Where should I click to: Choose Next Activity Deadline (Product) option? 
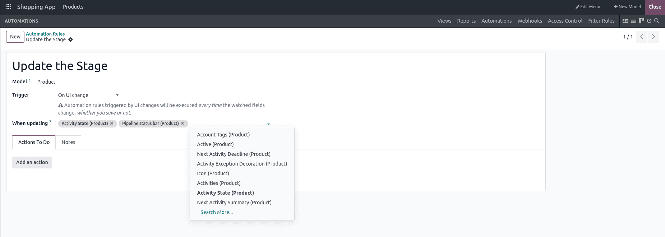[234, 154]
